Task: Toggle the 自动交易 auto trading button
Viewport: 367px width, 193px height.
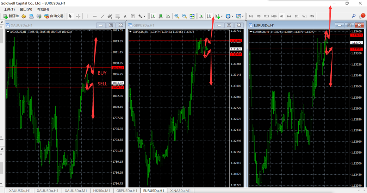Action: click(x=54, y=16)
